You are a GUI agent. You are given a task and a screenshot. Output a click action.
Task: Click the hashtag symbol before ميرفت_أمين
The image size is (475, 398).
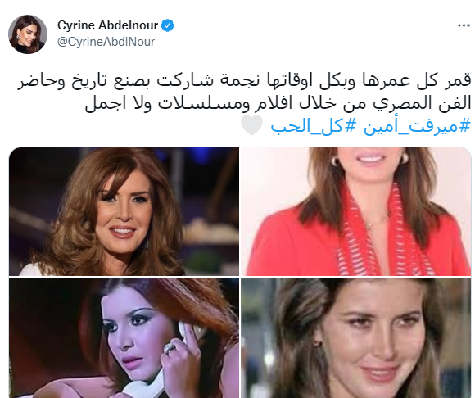click(464, 125)
